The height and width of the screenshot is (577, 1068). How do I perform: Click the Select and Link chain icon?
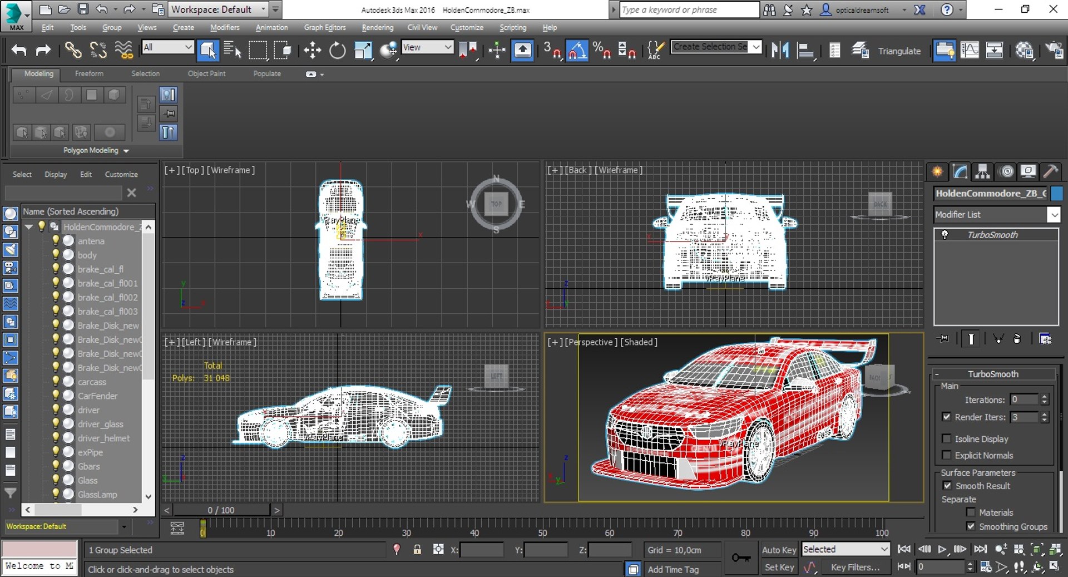pos(73,51)
